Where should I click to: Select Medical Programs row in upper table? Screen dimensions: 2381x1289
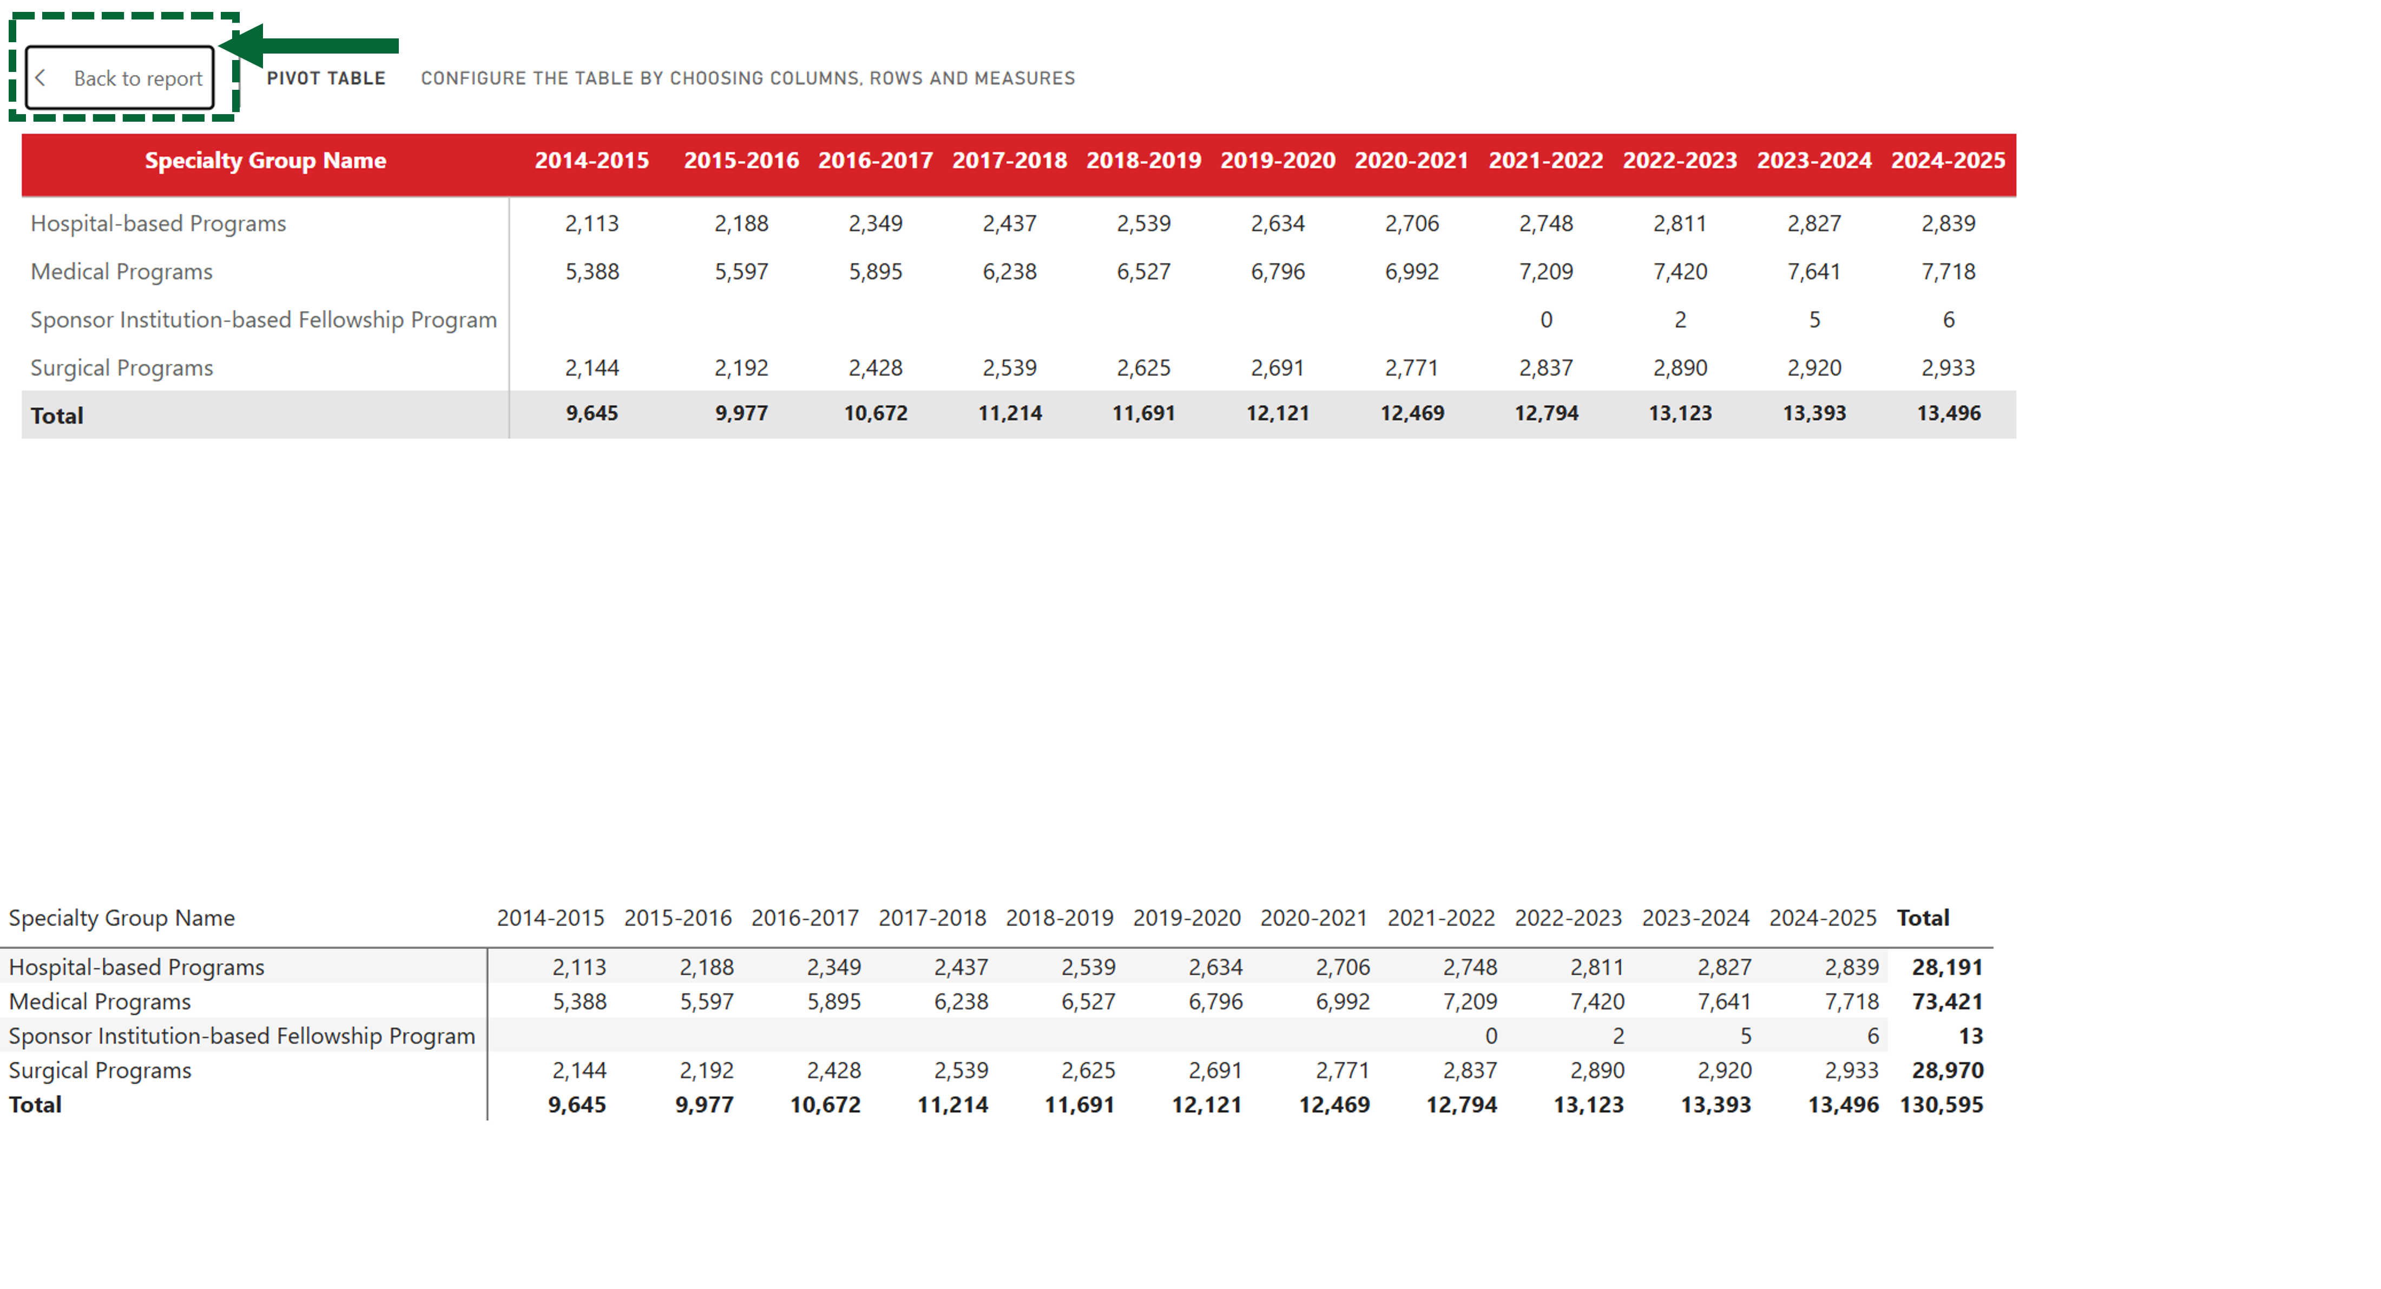click(x=121, y=272)
